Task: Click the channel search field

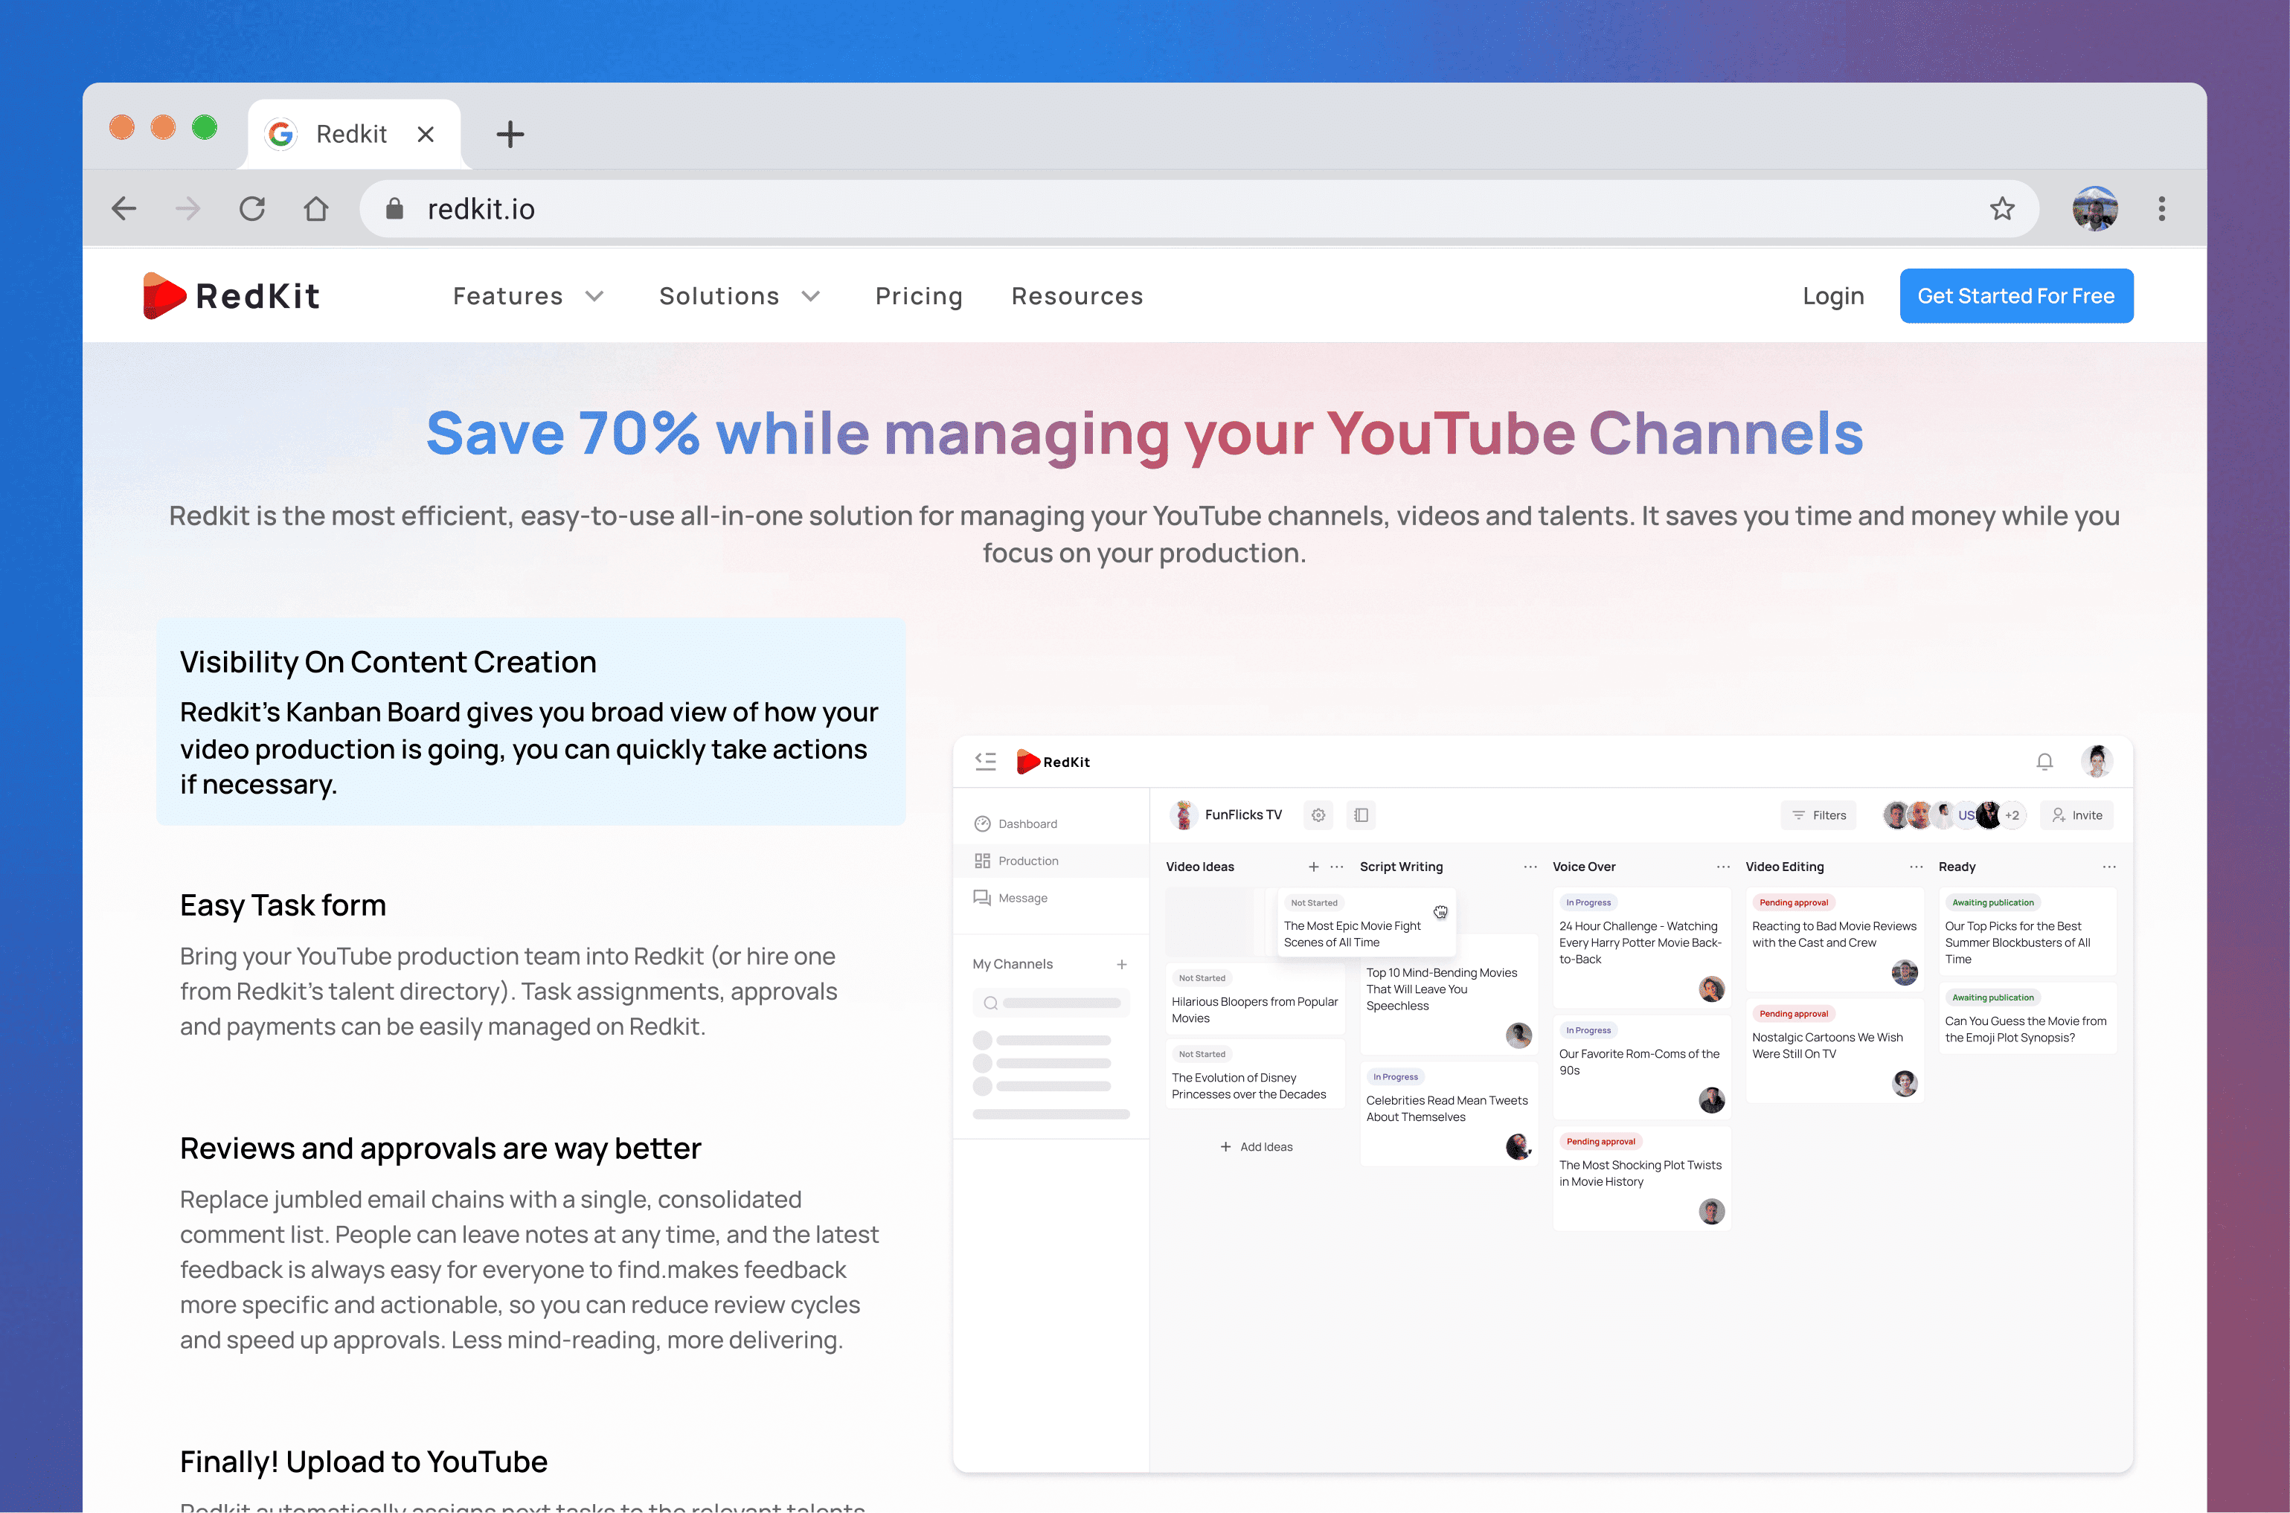Action: [1052, 1003]
